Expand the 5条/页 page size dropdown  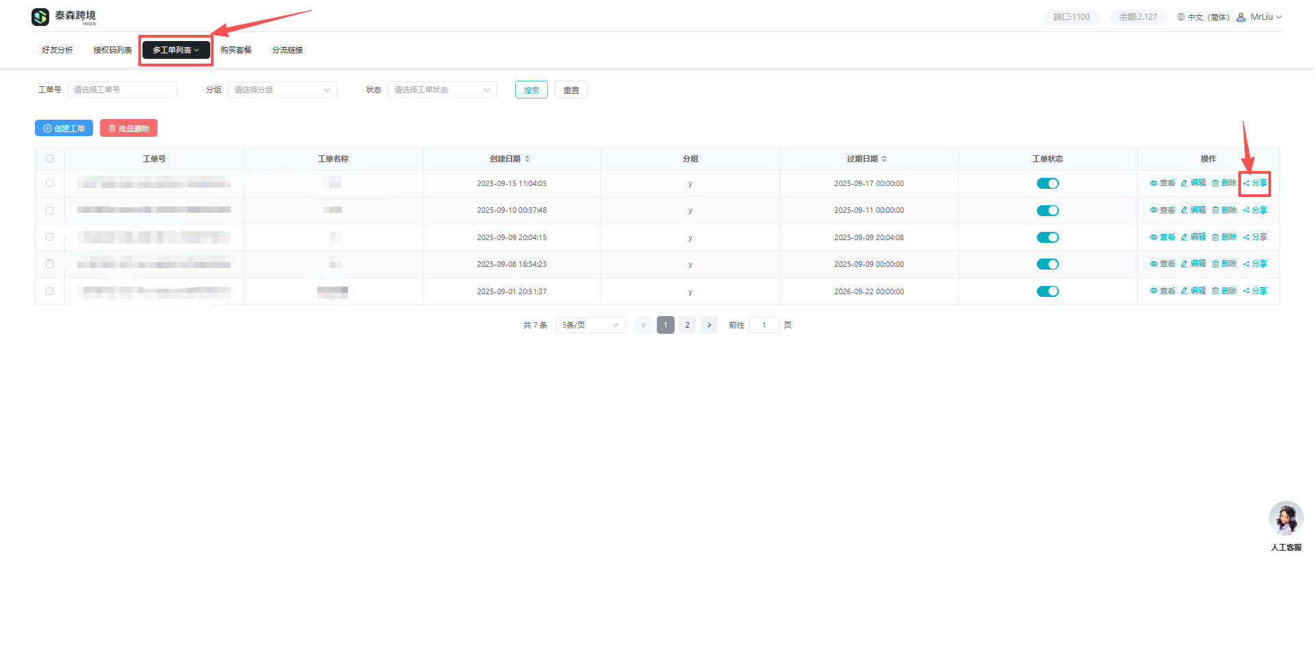click(590, 325)
